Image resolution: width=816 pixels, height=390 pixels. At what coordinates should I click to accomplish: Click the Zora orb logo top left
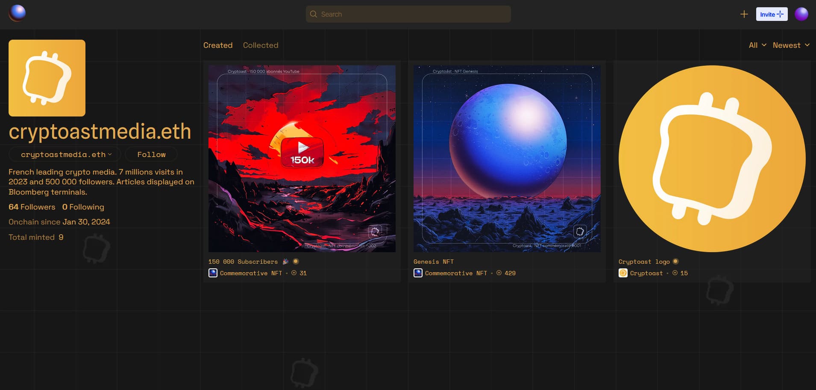click(17, 13)
